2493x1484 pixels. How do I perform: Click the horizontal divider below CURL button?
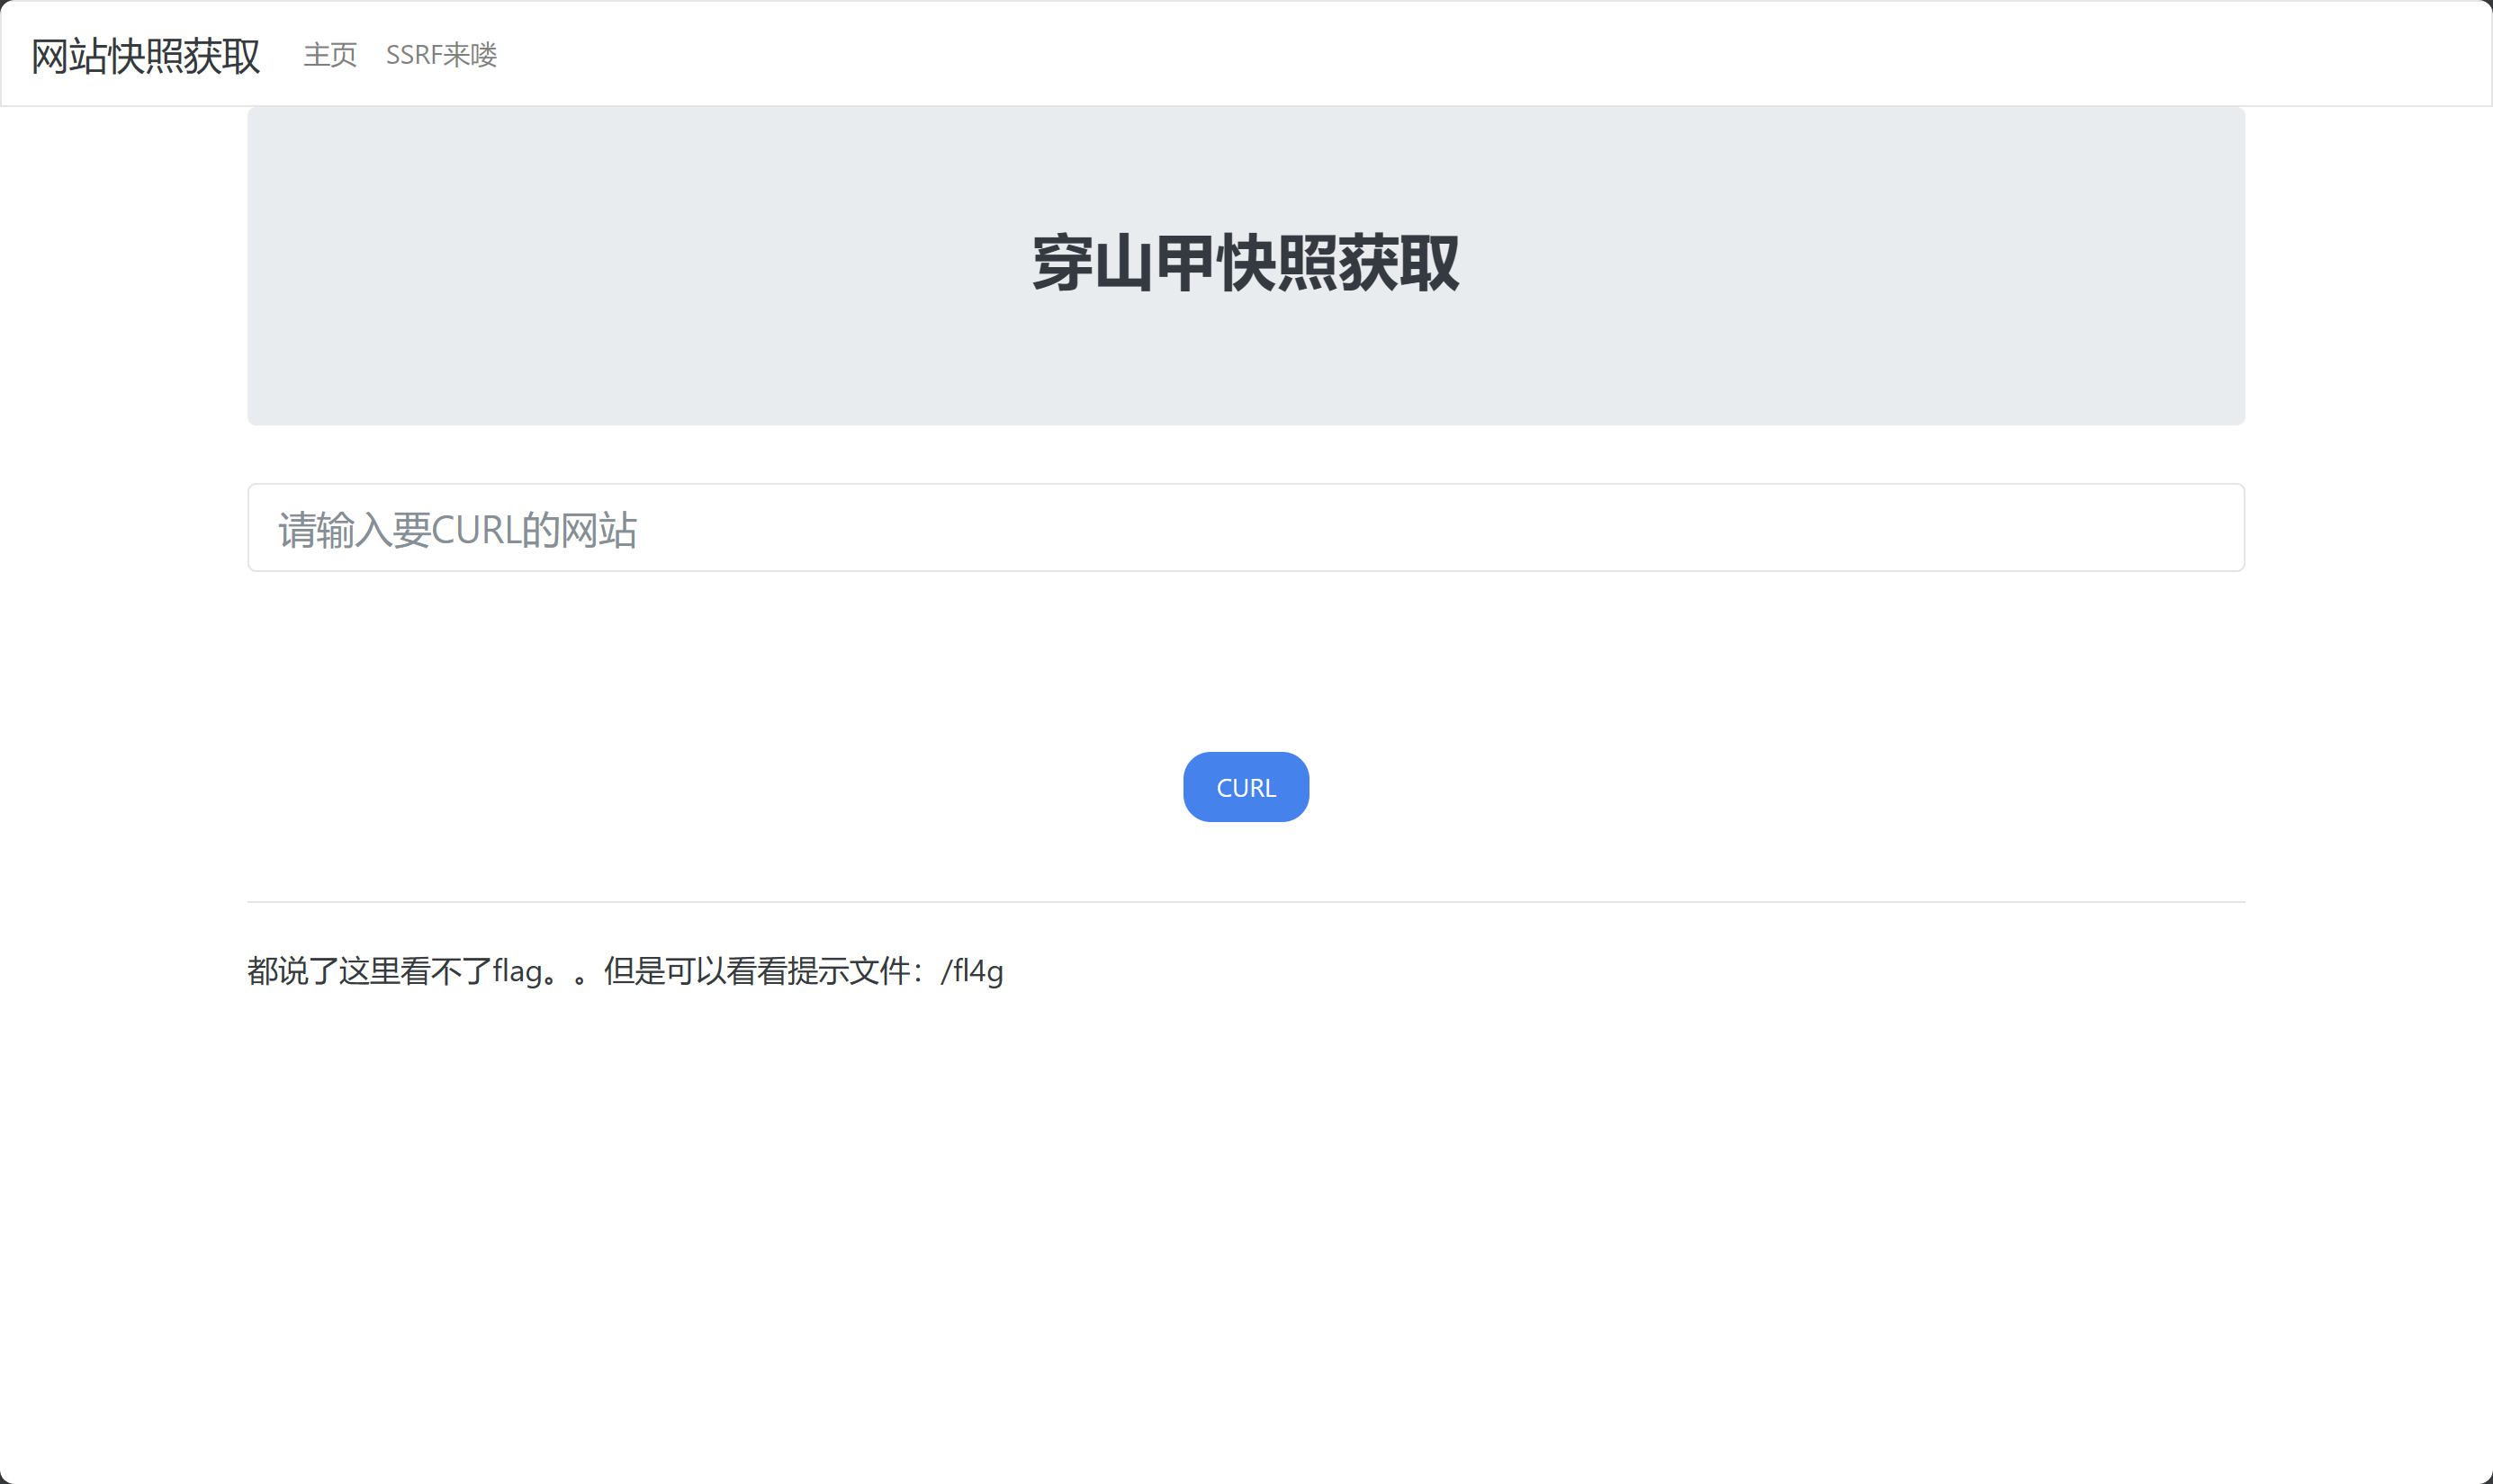click(x=1246, y=902)
